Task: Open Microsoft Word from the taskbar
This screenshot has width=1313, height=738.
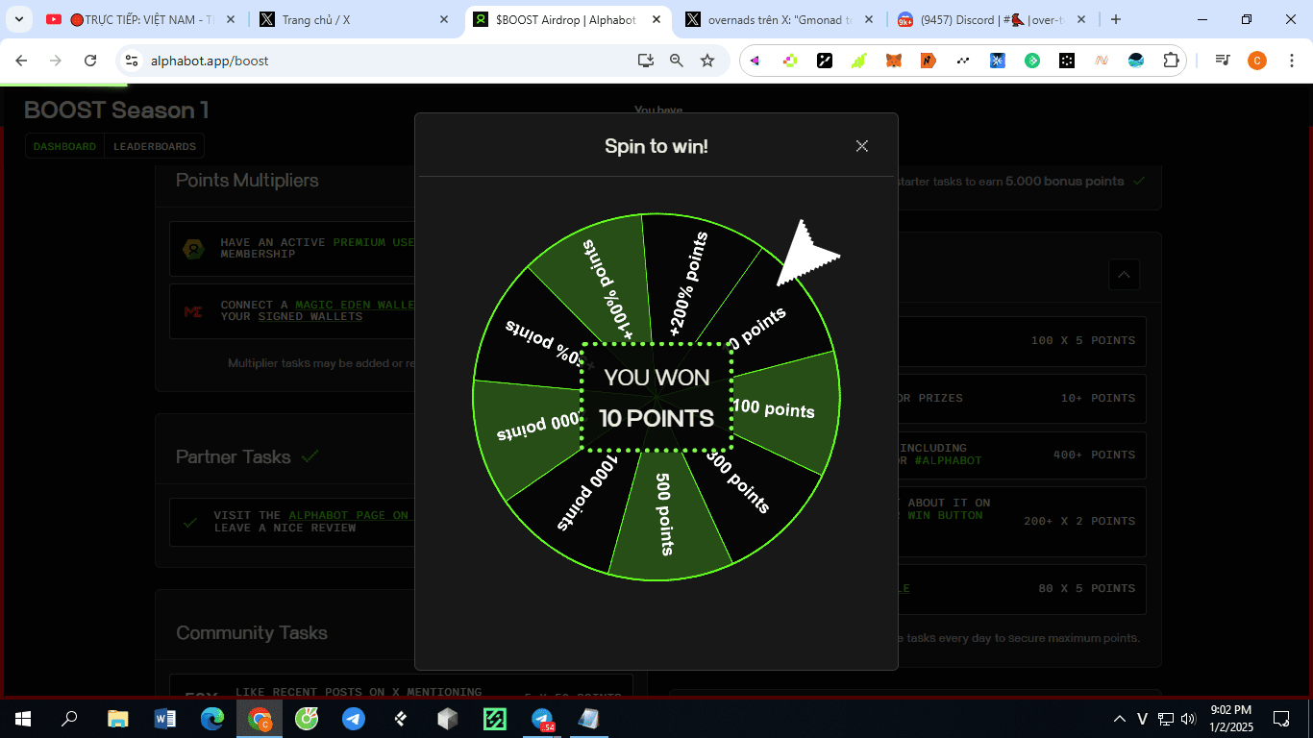Action: point(165,718)
